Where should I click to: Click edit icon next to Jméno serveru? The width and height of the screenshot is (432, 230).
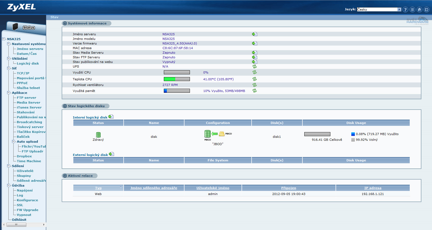point(254,34)
